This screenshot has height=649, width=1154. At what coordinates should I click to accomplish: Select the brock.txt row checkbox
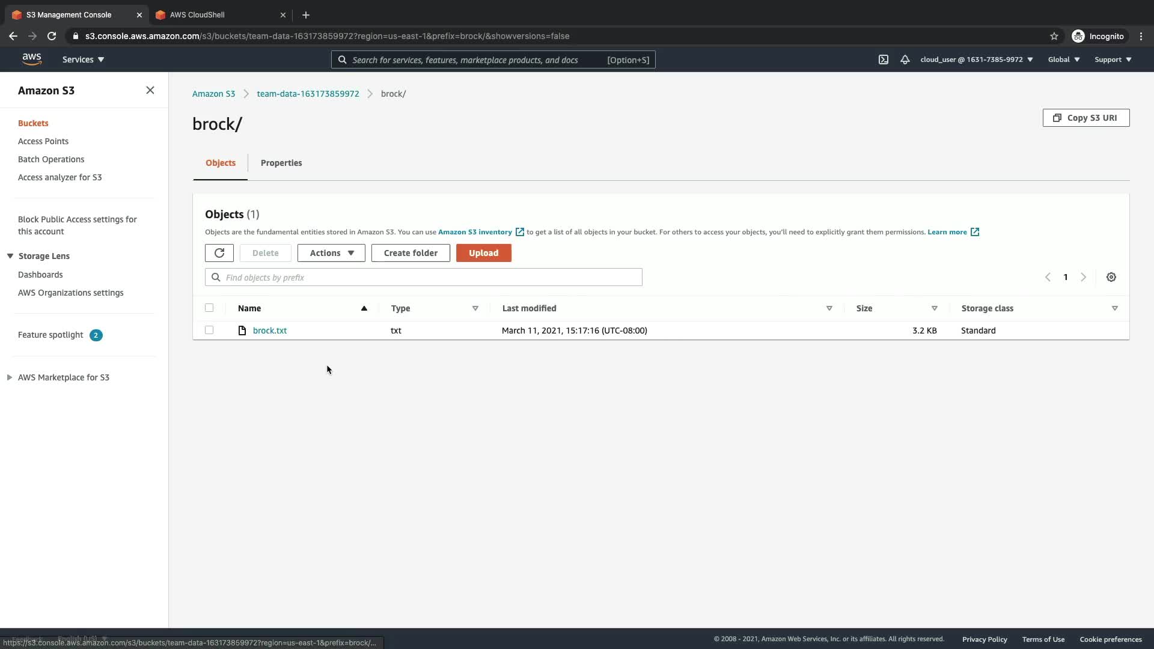point(209,330)
